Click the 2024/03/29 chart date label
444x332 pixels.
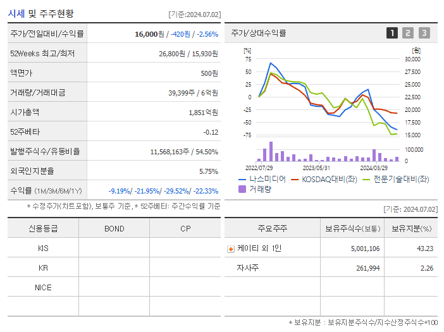pos(374,168)
